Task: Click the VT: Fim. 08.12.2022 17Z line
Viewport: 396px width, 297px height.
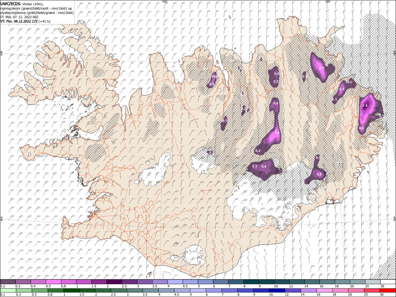Action: [25, 21]
